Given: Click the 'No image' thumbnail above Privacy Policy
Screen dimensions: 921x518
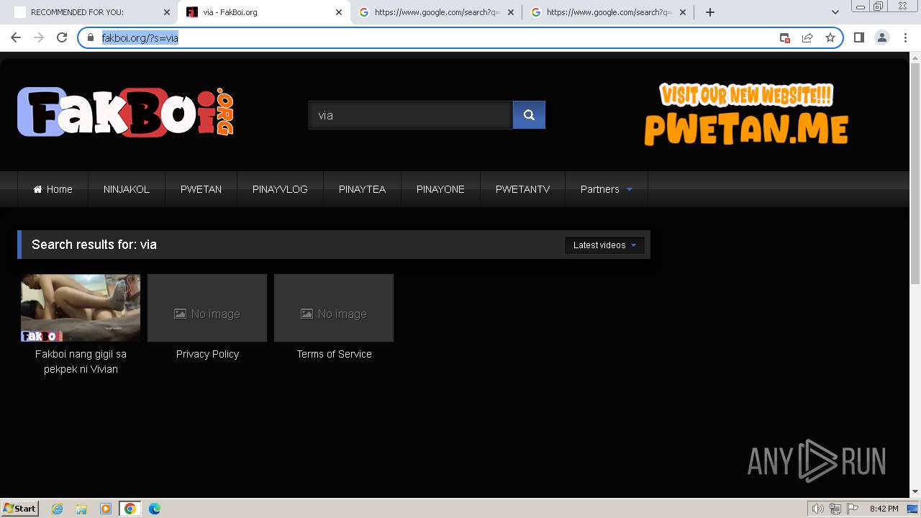Looking at the screenshot, I should coord(207,308).
